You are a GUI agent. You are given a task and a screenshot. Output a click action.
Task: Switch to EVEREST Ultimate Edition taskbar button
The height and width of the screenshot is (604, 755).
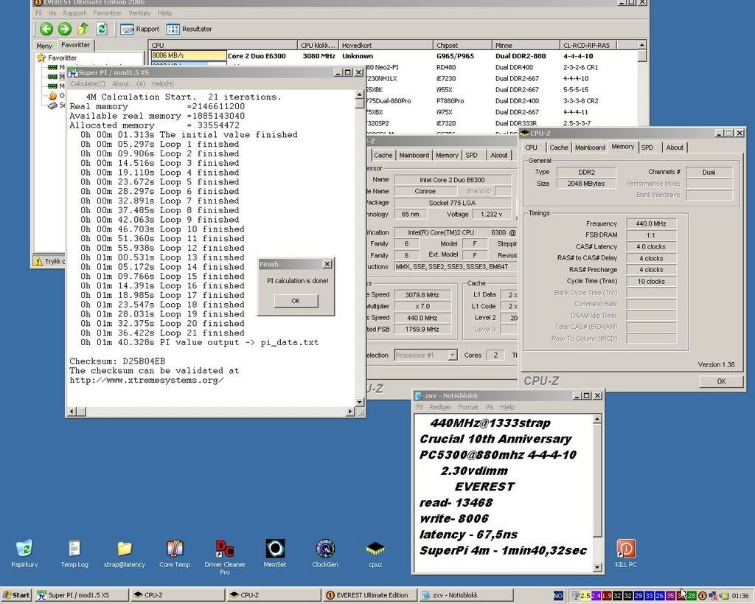pos(369,595)
